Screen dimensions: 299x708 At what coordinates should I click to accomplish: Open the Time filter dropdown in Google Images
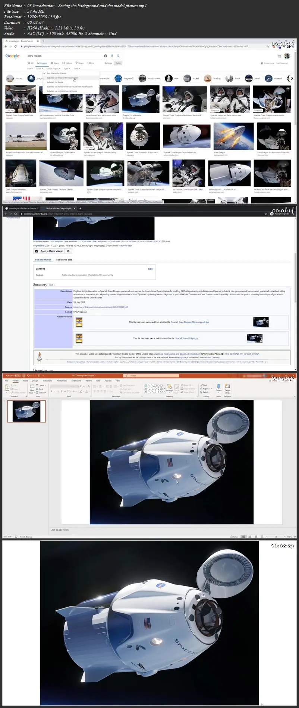(76, 69)
